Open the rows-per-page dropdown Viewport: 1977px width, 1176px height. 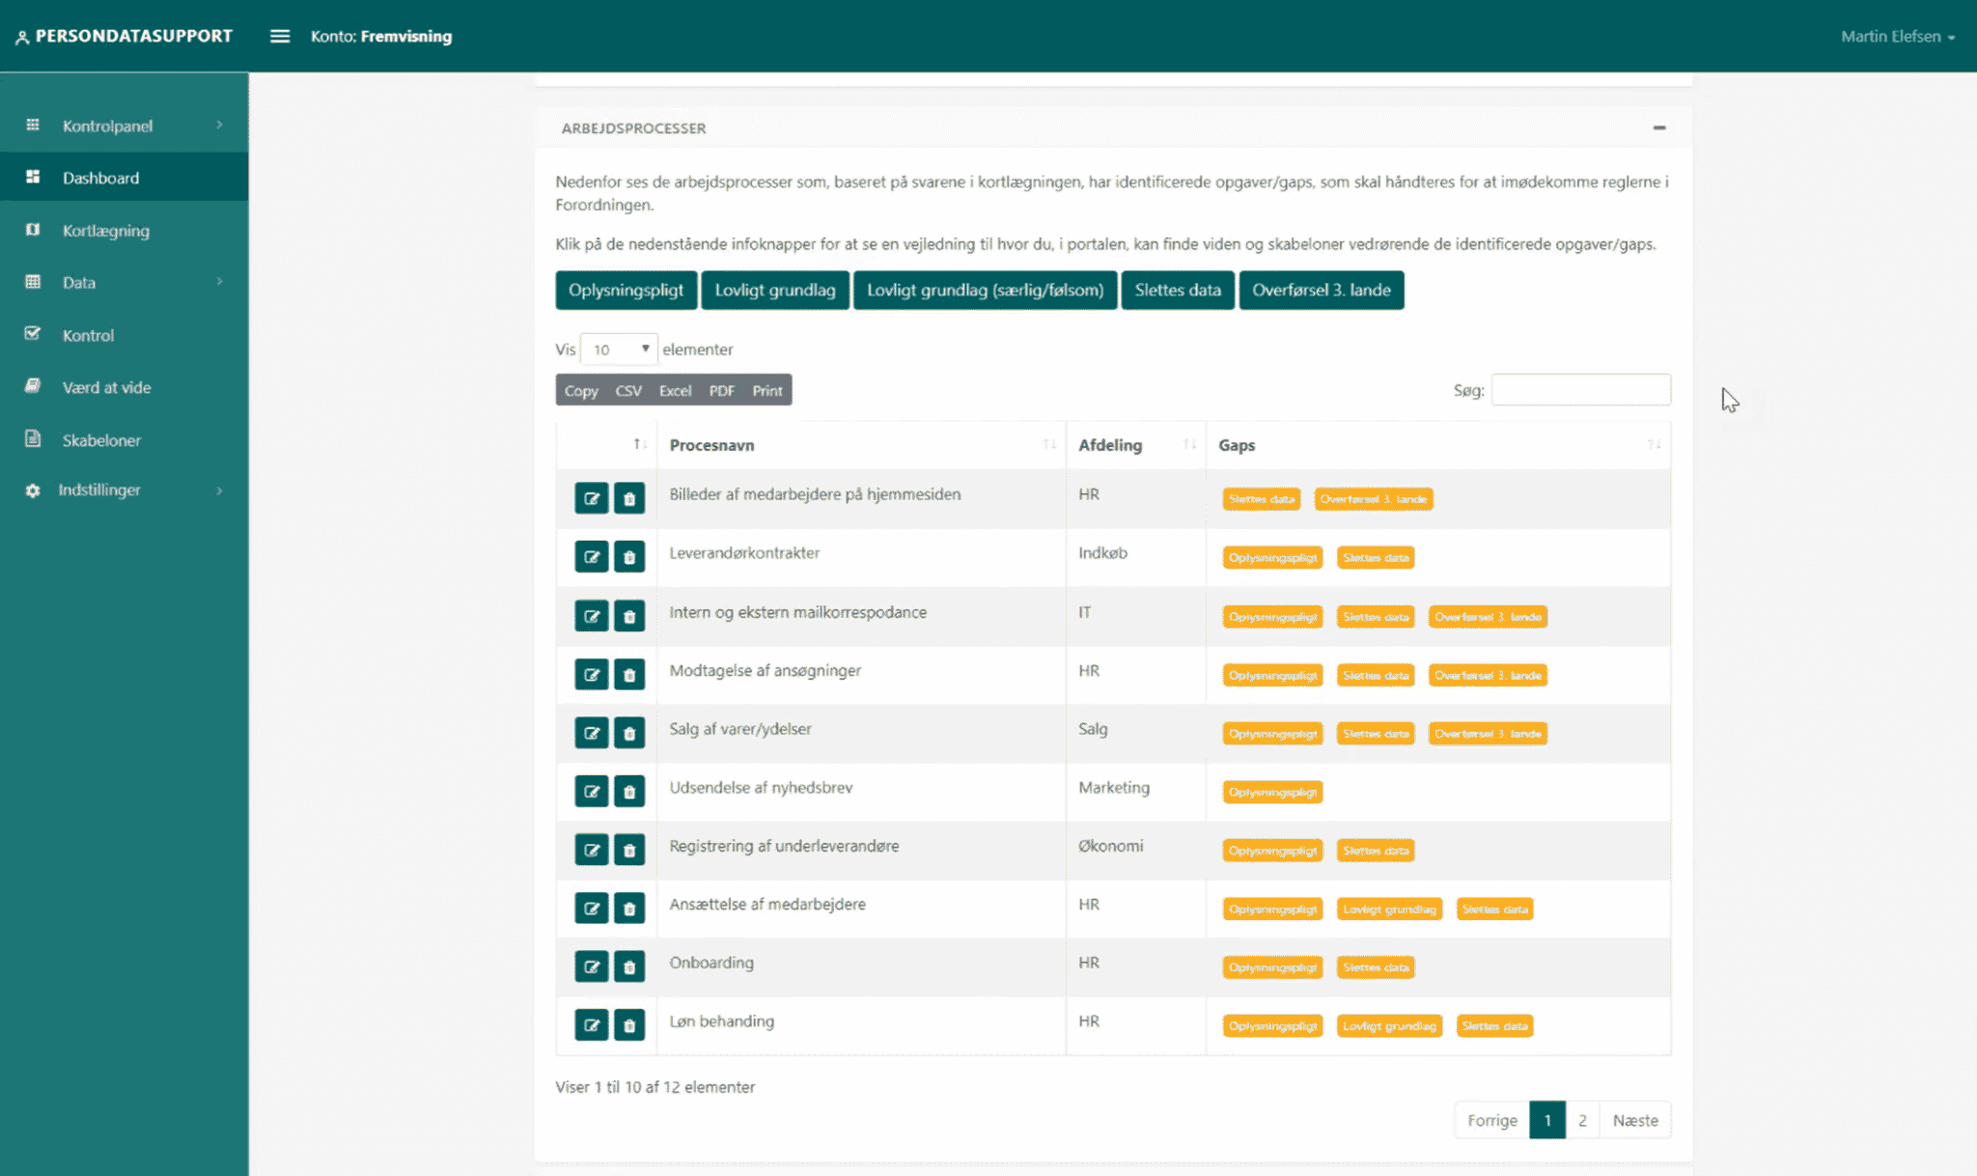tap(619, 350)
